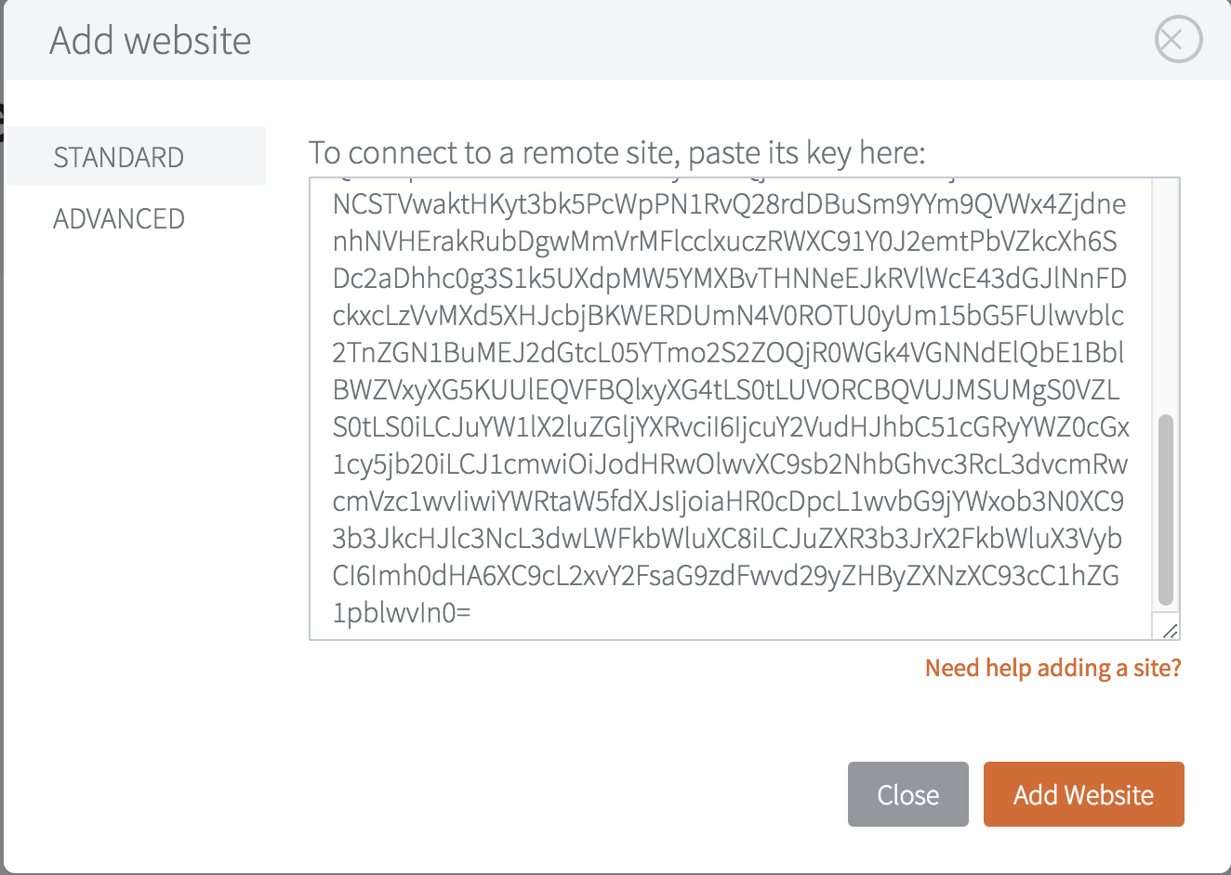This screenshot has width=1231, height=875.
Task: Close the Add website dialog with X icon
Action: 1178,40
